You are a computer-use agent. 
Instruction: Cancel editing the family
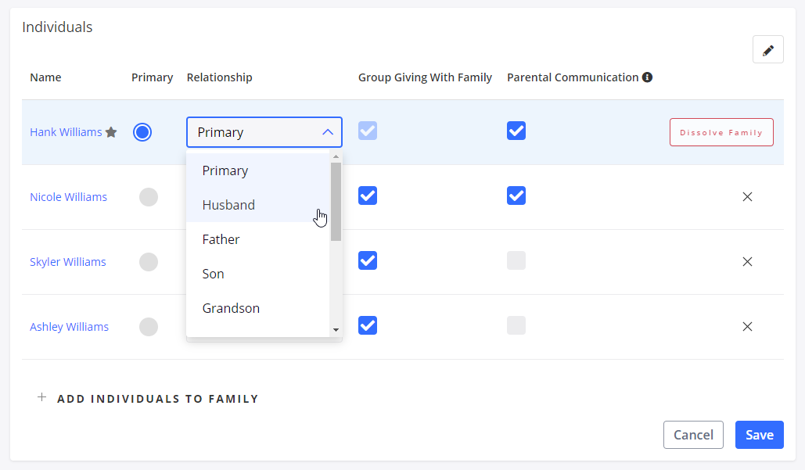[x=693, y=435]
